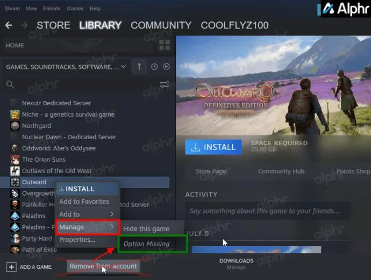Open the Manage submenu
Screen dimensions: 371x280
click(x=87, y=227)
